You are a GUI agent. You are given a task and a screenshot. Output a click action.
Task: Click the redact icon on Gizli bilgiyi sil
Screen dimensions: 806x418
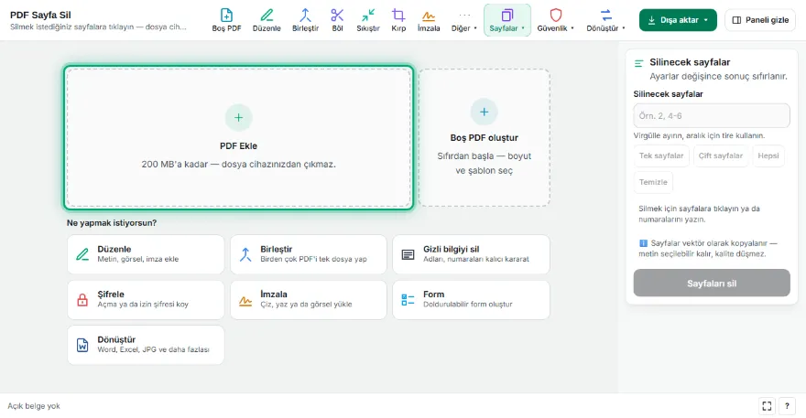click(408, 254)
